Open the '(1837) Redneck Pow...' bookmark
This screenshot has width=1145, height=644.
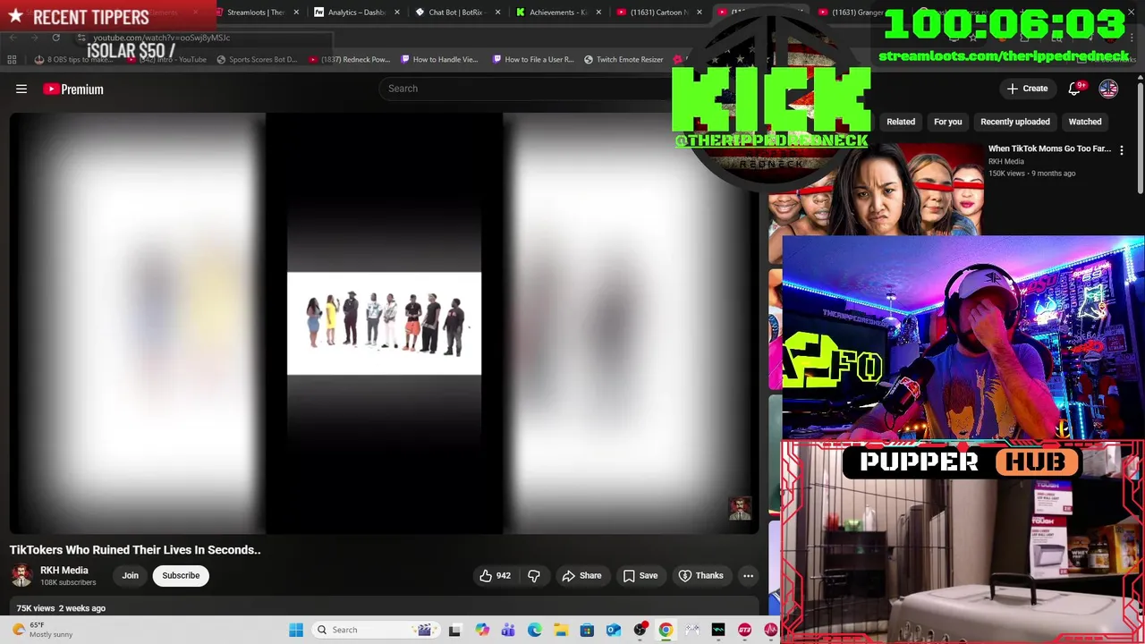(x=349, y=60)
